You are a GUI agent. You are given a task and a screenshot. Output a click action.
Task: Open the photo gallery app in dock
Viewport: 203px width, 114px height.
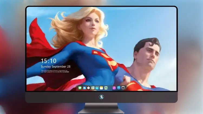pyautogui.click(x=106, y=88)
